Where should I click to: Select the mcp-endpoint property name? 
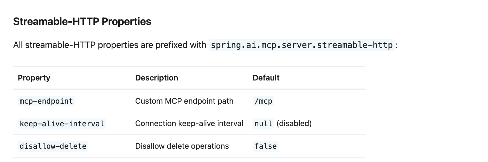pyautogui.click(x=46, y=101)
